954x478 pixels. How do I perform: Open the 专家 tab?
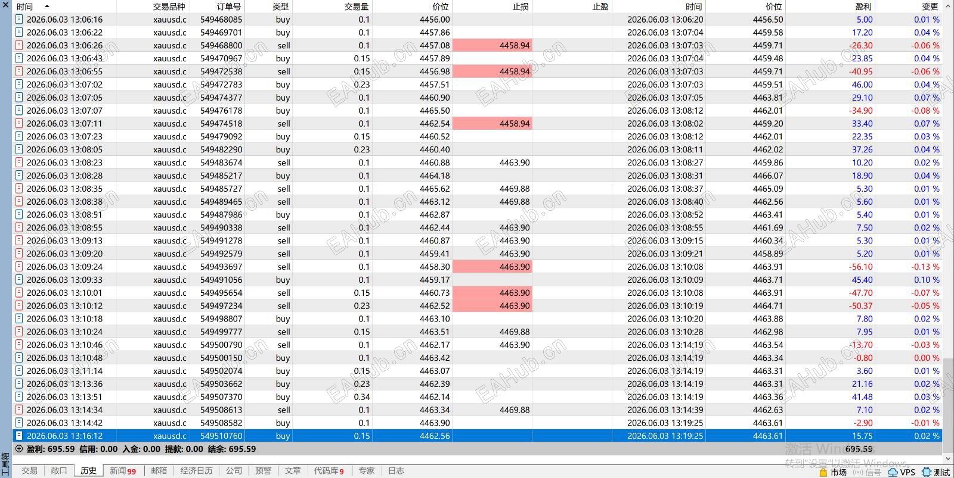tap(366, 471)
